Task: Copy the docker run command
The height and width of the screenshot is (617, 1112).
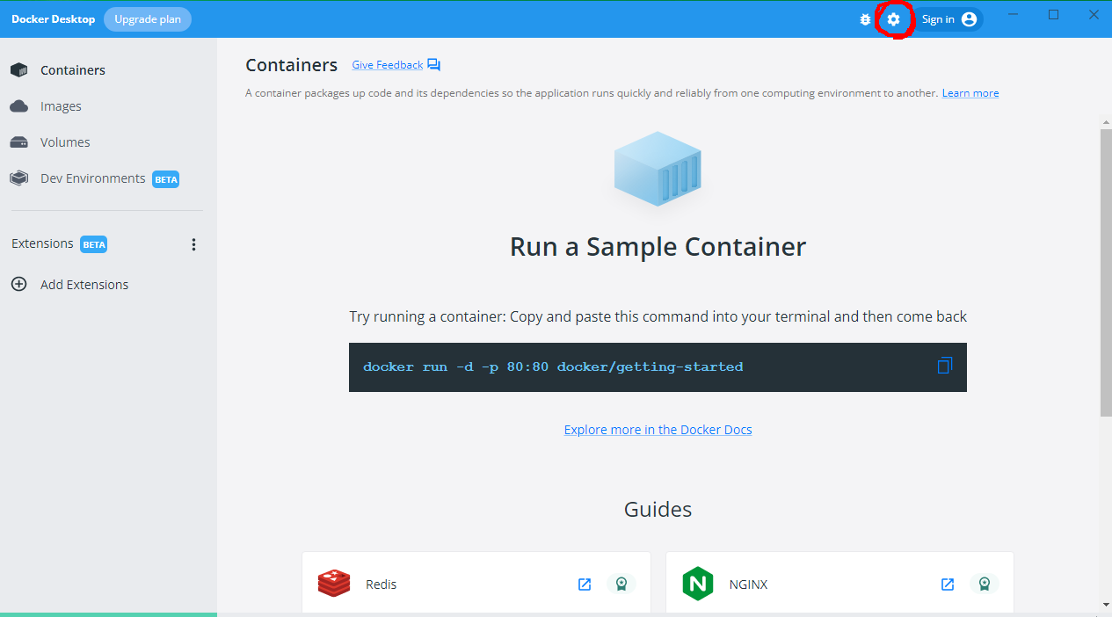Action: point(945,366)
